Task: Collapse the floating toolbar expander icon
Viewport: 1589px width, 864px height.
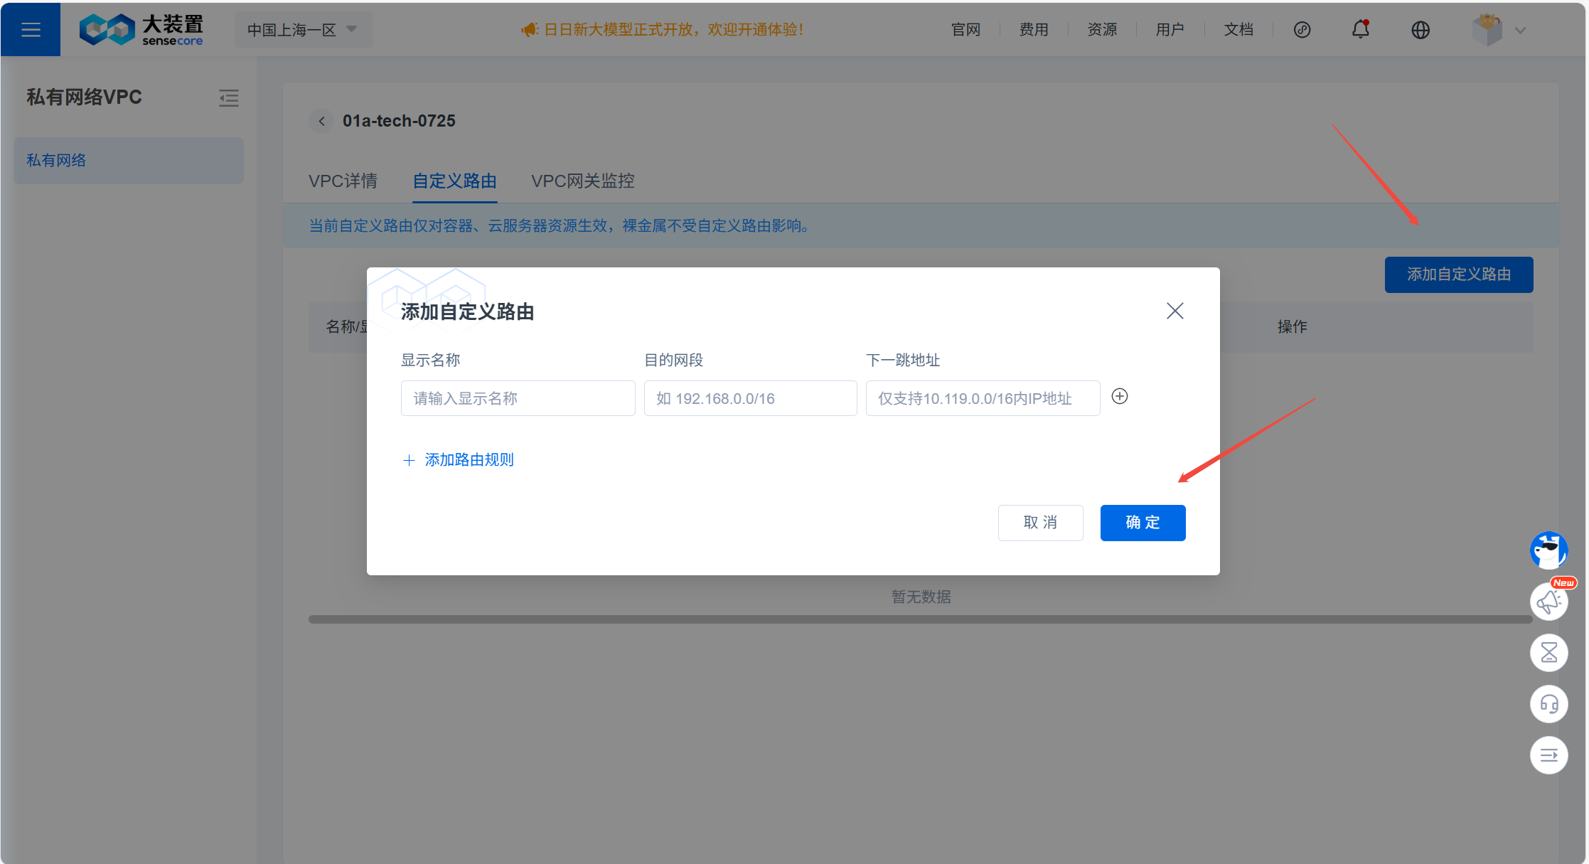Action: (1548, 754)
